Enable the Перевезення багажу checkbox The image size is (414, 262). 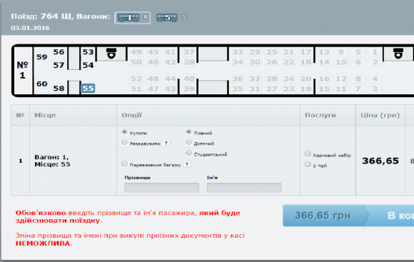pyautogui.click(x=124, y=163)
